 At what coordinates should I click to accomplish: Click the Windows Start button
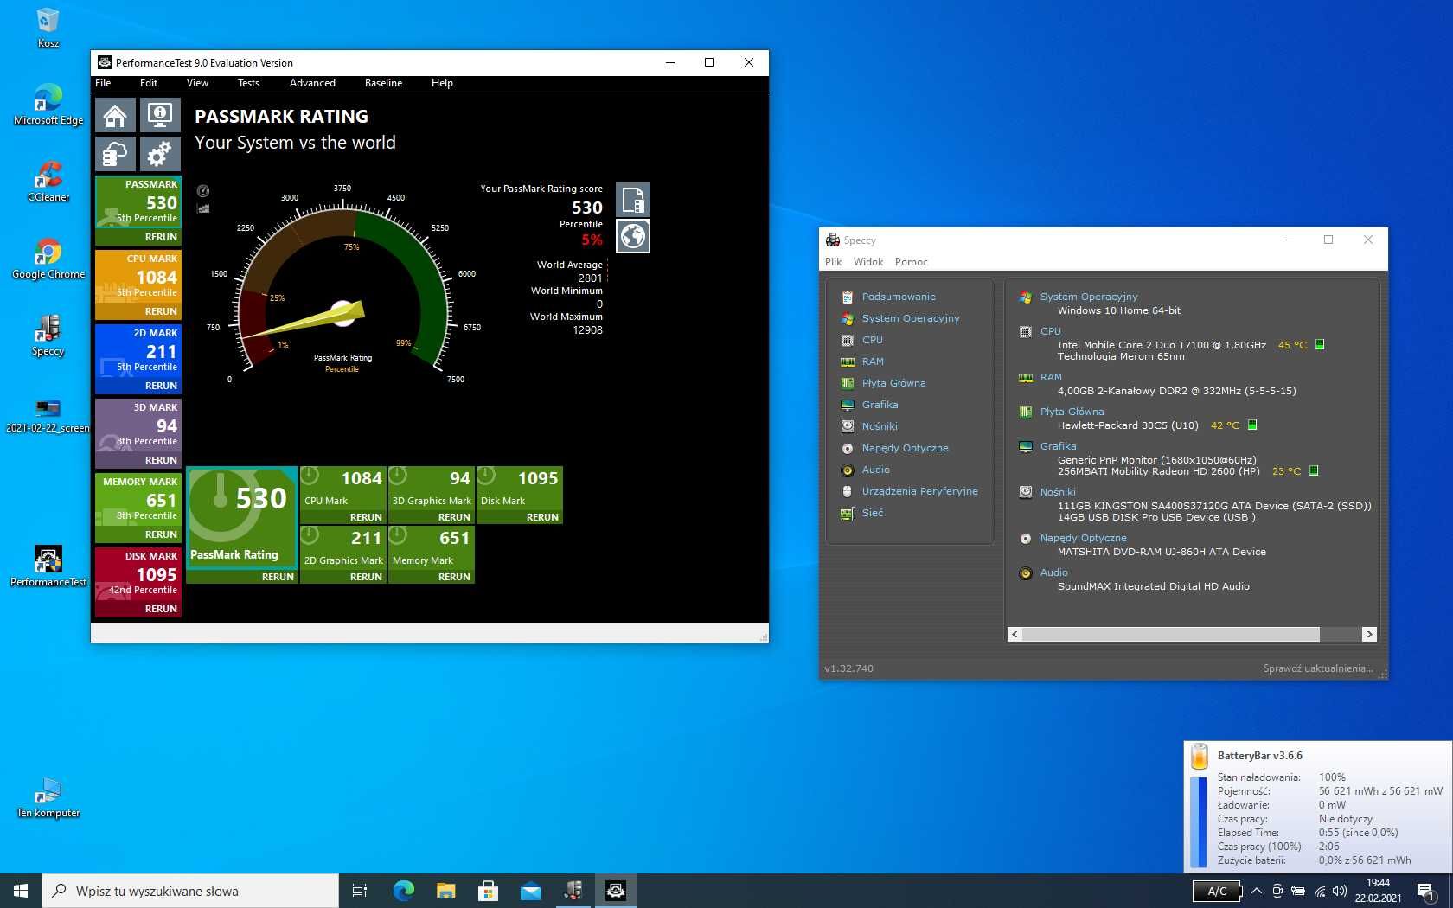21,891
